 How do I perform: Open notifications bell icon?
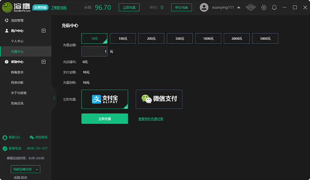[274, 7]
